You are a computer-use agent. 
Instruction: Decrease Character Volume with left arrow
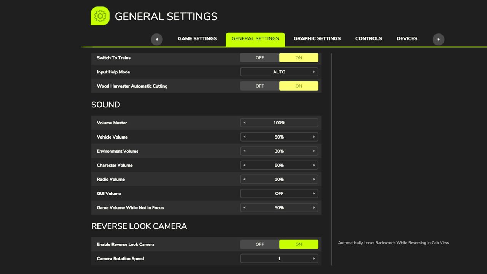(x=244, y=165)
